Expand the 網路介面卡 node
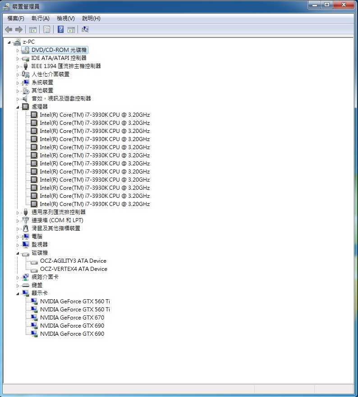 (18, 278)
